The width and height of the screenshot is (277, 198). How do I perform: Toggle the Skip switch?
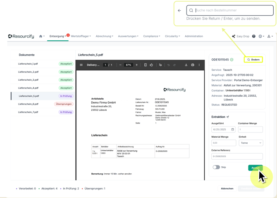point(216,167)
